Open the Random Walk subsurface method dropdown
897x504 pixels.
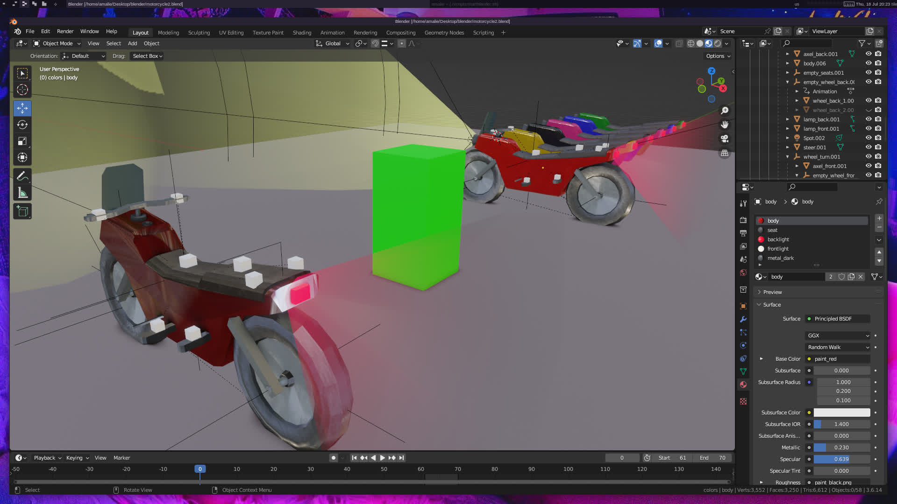(x=838, y=347)
